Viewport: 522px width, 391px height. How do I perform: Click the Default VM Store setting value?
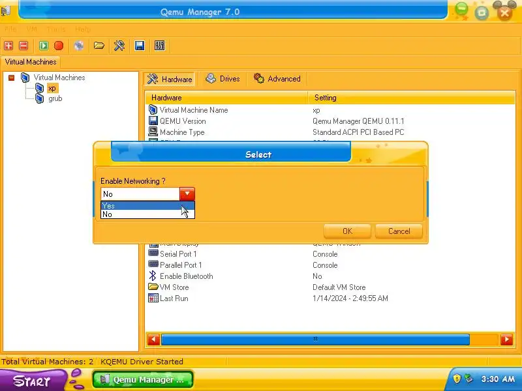(x=339, y=287)
